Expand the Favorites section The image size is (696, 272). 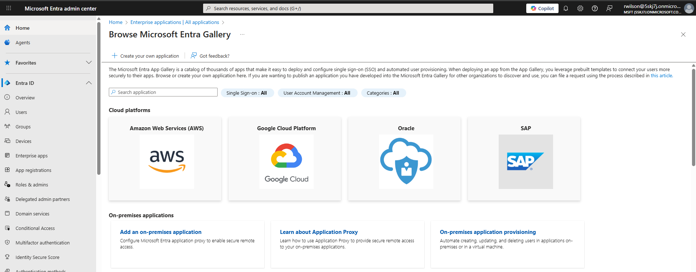(x=88, y=63)
